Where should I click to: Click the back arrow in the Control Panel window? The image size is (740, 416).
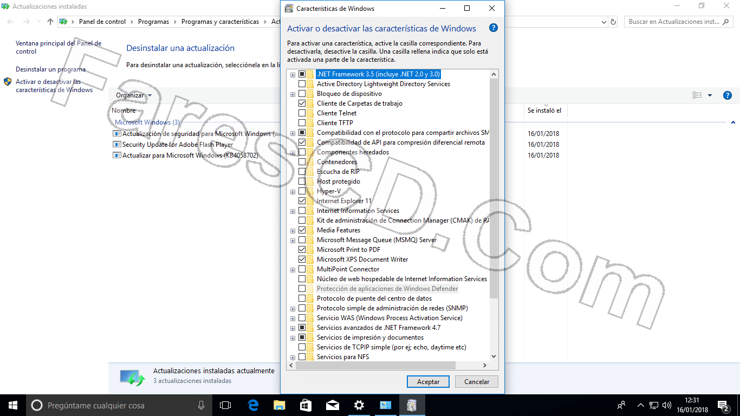click(11, 22)
